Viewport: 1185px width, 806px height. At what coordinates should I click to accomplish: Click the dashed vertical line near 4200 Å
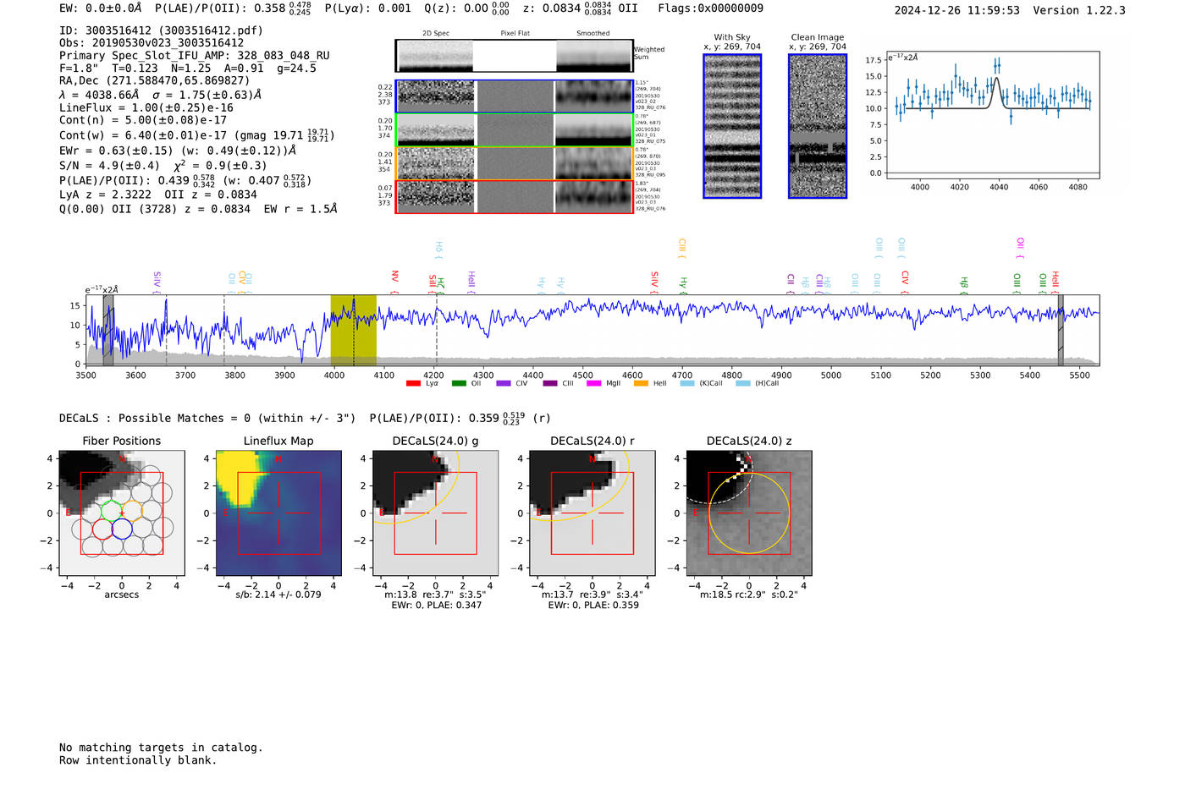point(436,330)
